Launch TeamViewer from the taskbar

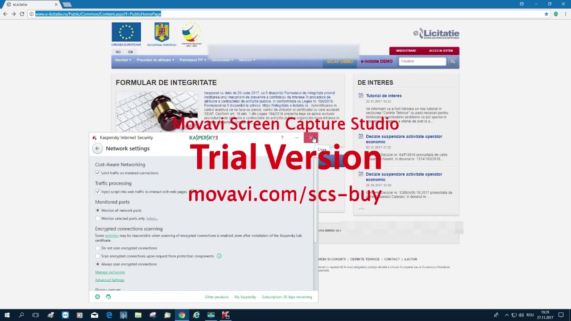tap(65, 315)
